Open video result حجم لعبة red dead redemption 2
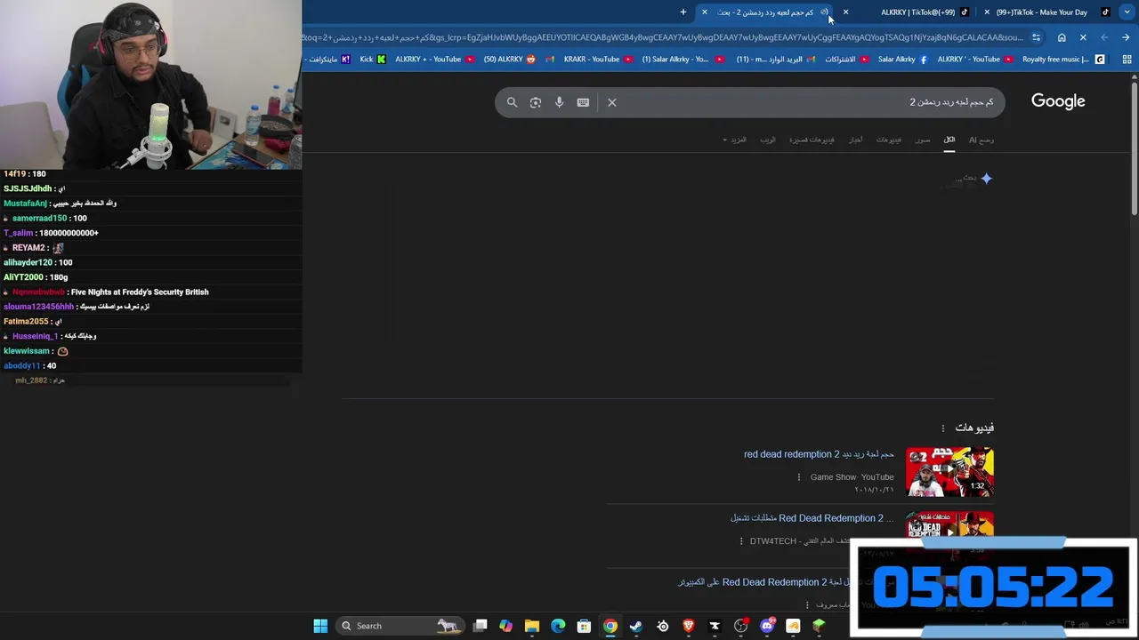 coord(819,454)
